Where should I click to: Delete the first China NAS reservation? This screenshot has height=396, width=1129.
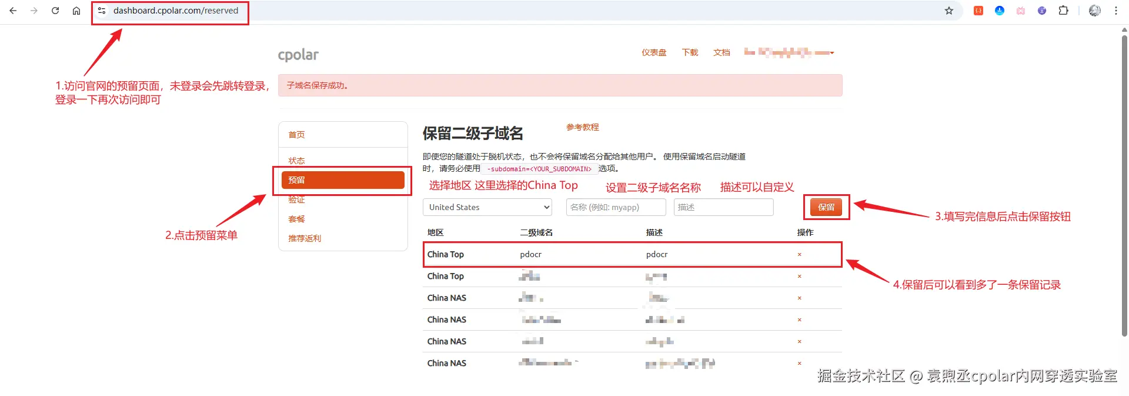pyautogui.click(x=799, y=298)
